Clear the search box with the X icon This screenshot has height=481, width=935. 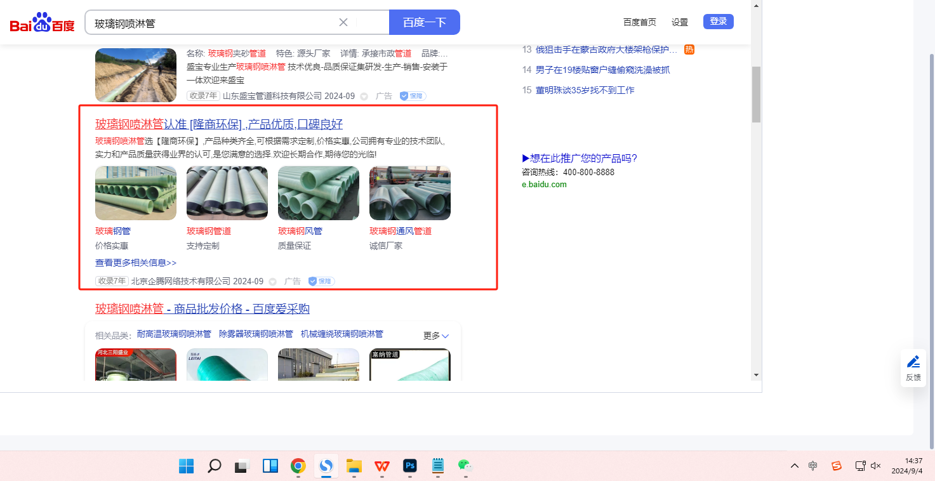[343, 22]
